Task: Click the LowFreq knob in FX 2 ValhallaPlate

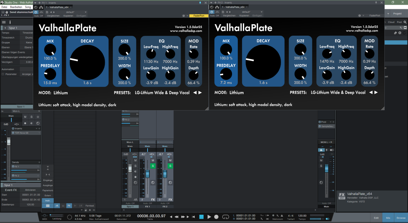Action: [x=327, y=54]
